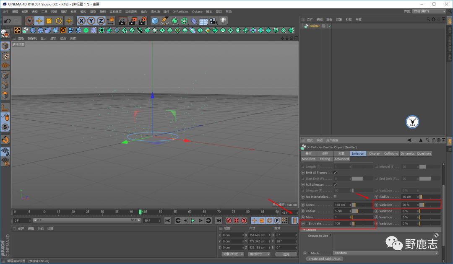
Task: Open the Mode dropdown set to Random
Action: coord(385,253)
